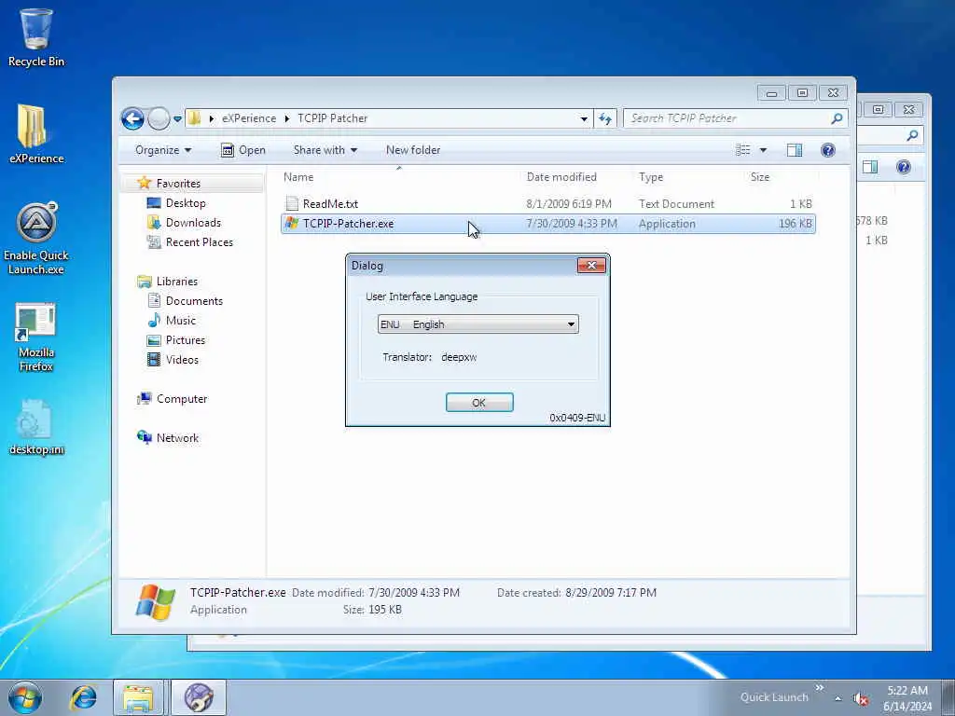Close the language Dialog window
Screen dimensions: 955x716
(x=590, y=266)
